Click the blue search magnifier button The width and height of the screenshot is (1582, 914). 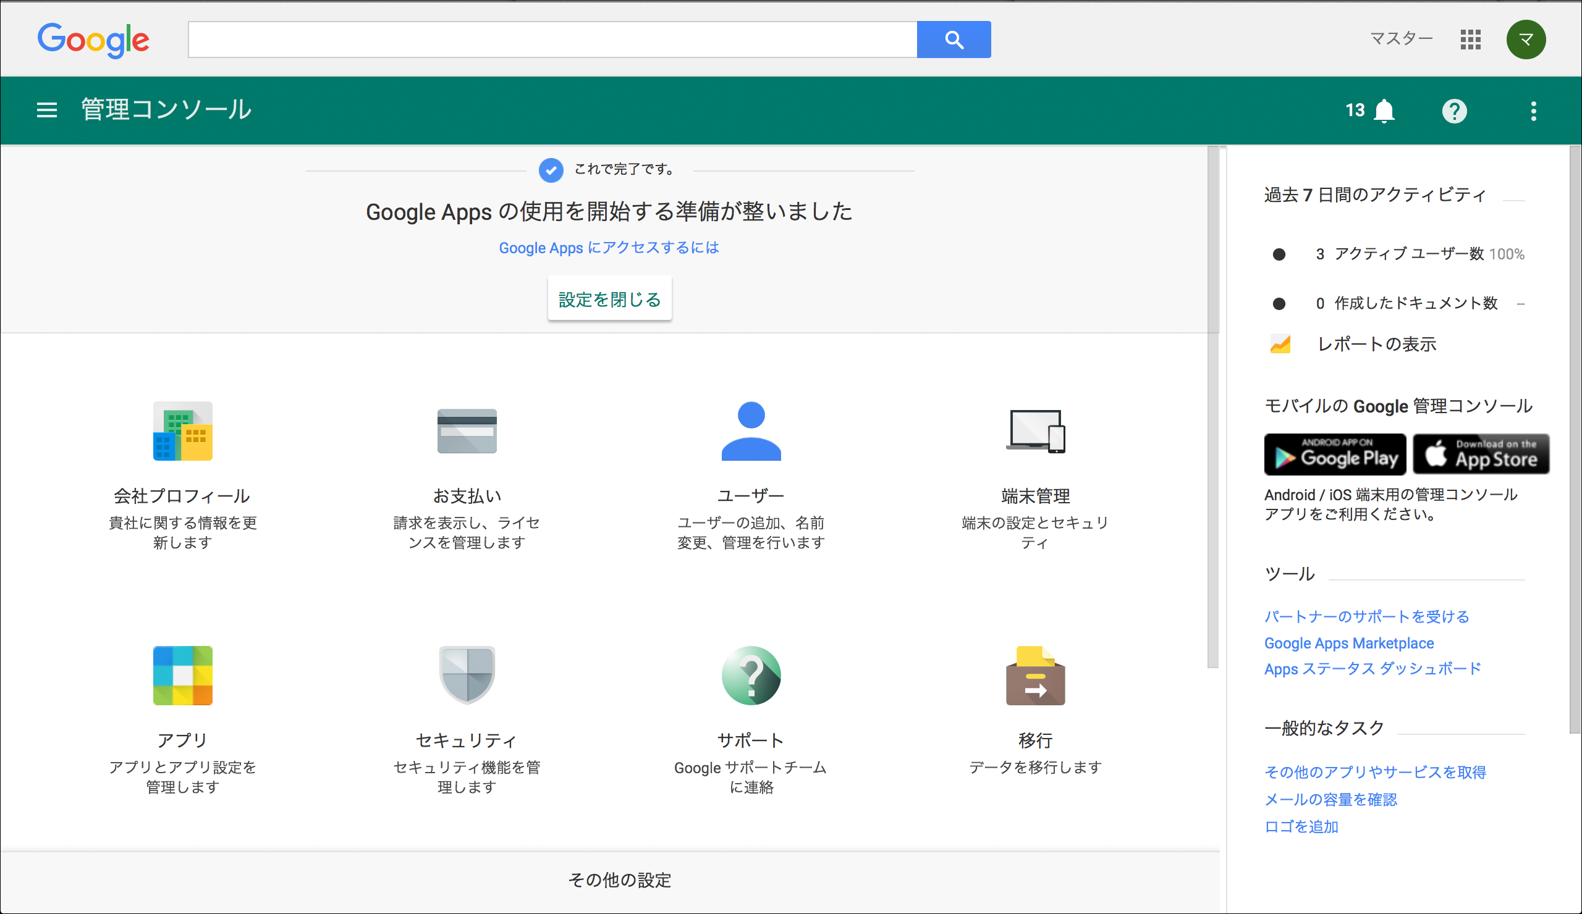954,40
